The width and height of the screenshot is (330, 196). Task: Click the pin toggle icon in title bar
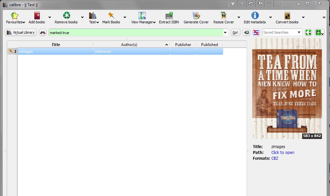[260, 3]
